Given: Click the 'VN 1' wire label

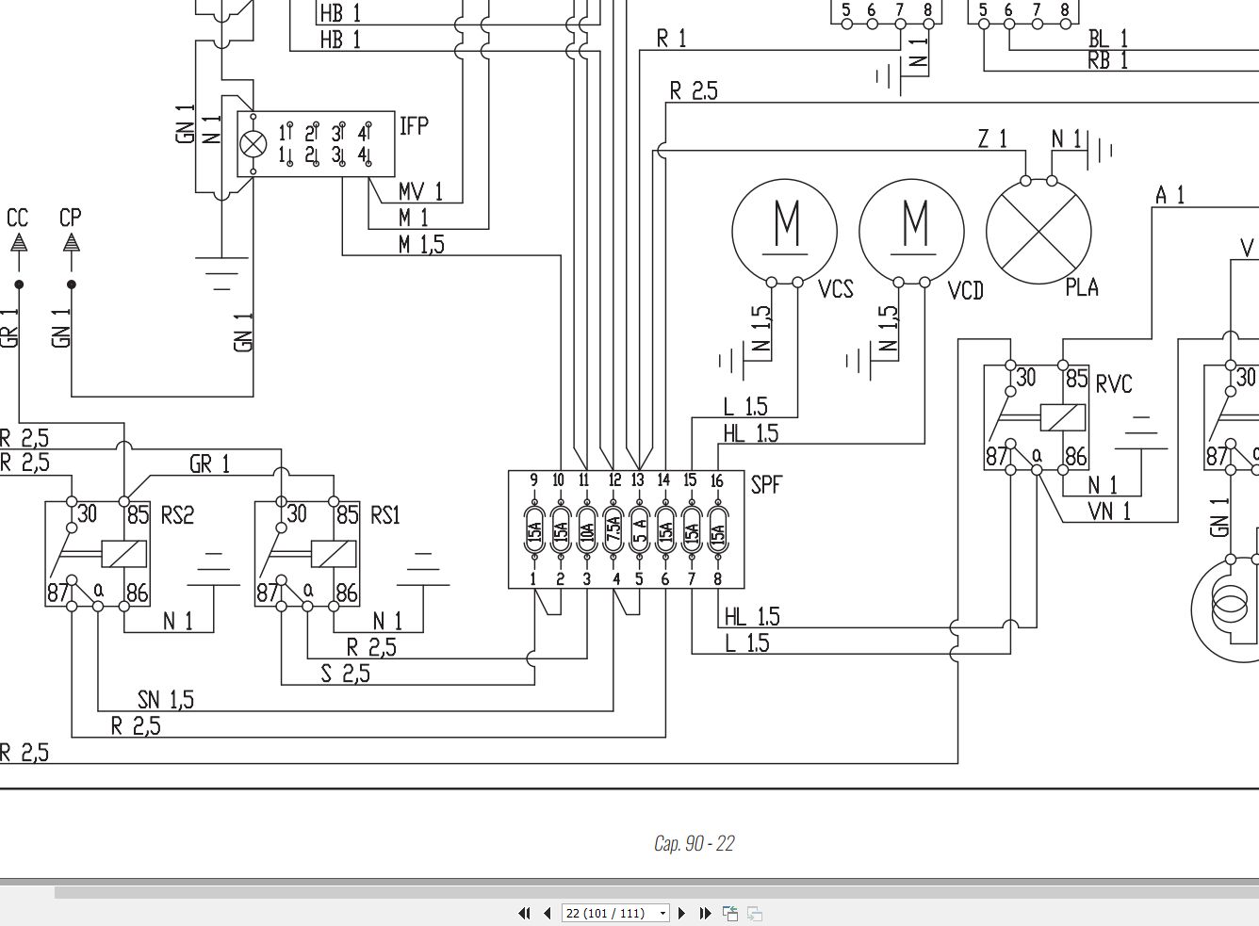Looking at the screenshot, I should click(x=1109, y=512).
